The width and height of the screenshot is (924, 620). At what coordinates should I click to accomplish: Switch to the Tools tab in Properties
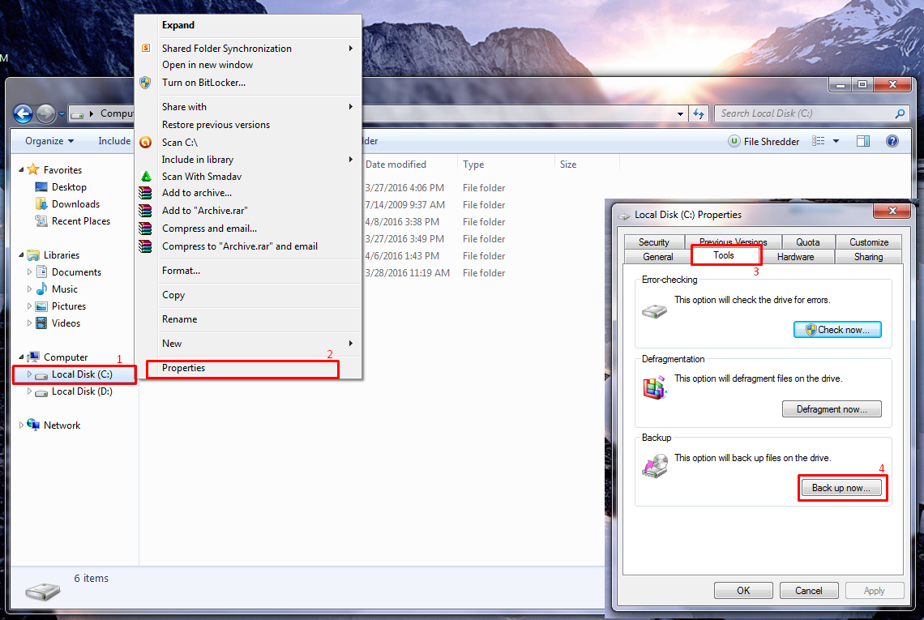pos(724,255)
